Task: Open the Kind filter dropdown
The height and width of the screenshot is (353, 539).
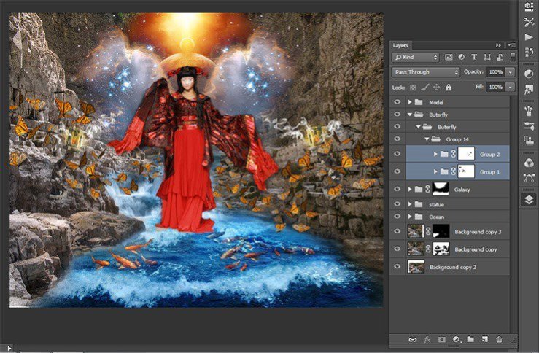Action: click(415, 57)
